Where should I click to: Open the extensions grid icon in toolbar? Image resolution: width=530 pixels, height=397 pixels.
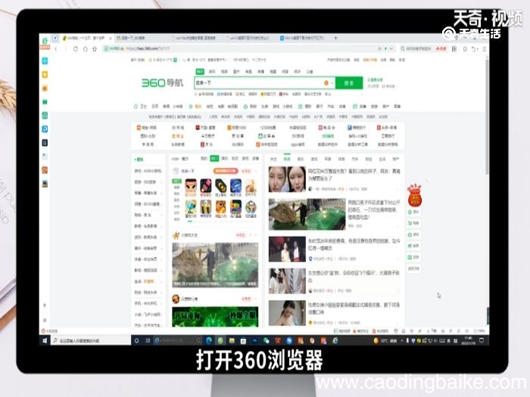click(x=454, y=49)
